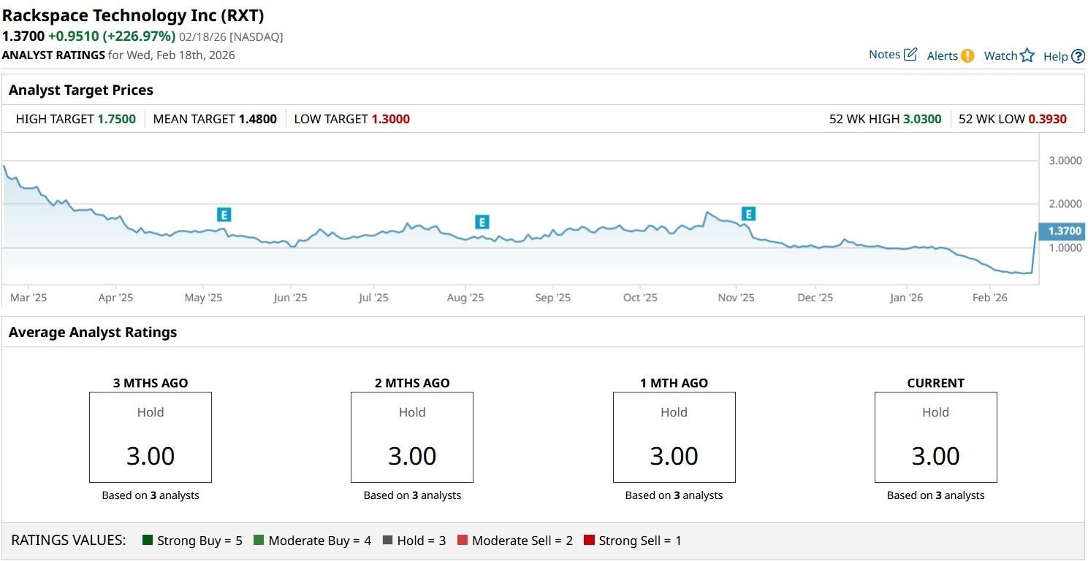
Task: Click the Rackspace Technology Inc (RXT) title
Action: coord(133,15)
